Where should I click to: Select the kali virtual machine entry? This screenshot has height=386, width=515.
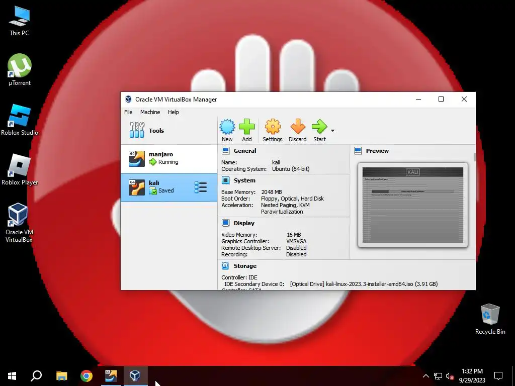coord(169,187)
